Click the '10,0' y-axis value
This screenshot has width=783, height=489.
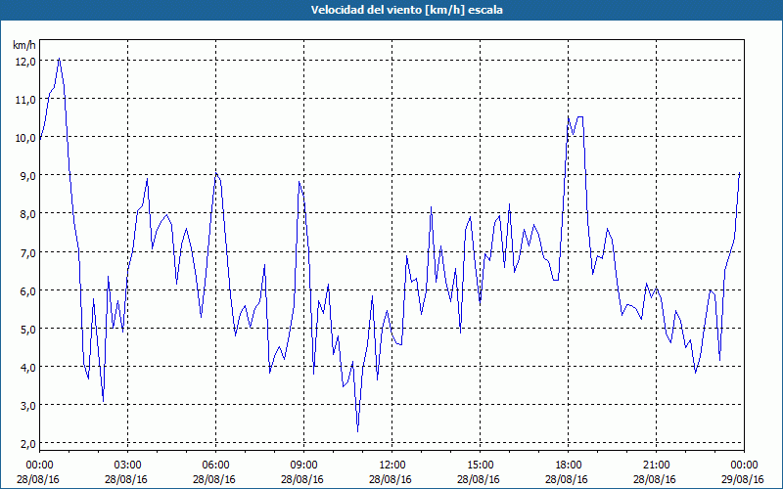coord(25,138)
